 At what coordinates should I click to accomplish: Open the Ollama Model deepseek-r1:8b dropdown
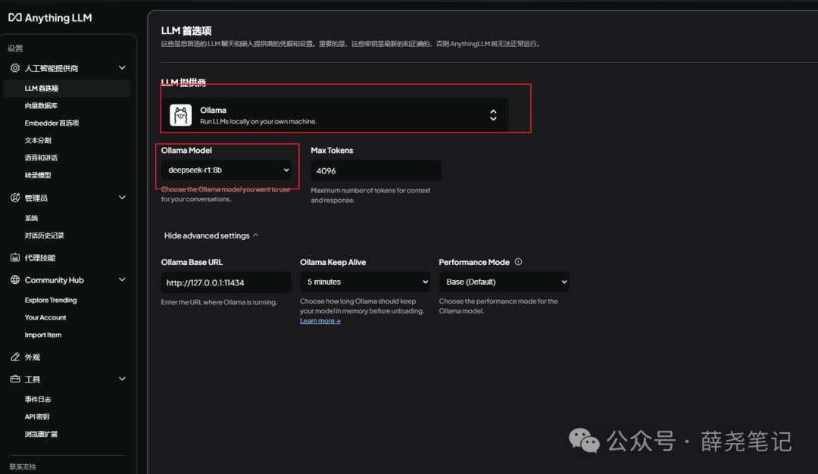point(226,170)
